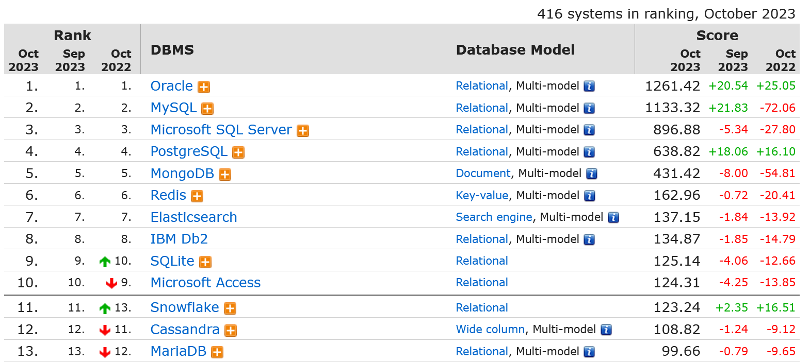Open the Microsoft Access link
The image size is (810, 363).
point(205,283)
